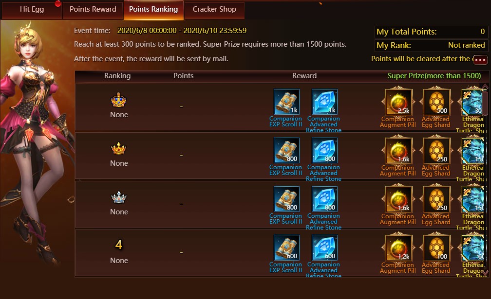Select the 1k Companion Advanced Refine Stone icon
The image size is (491, 299).
point(324,102)
